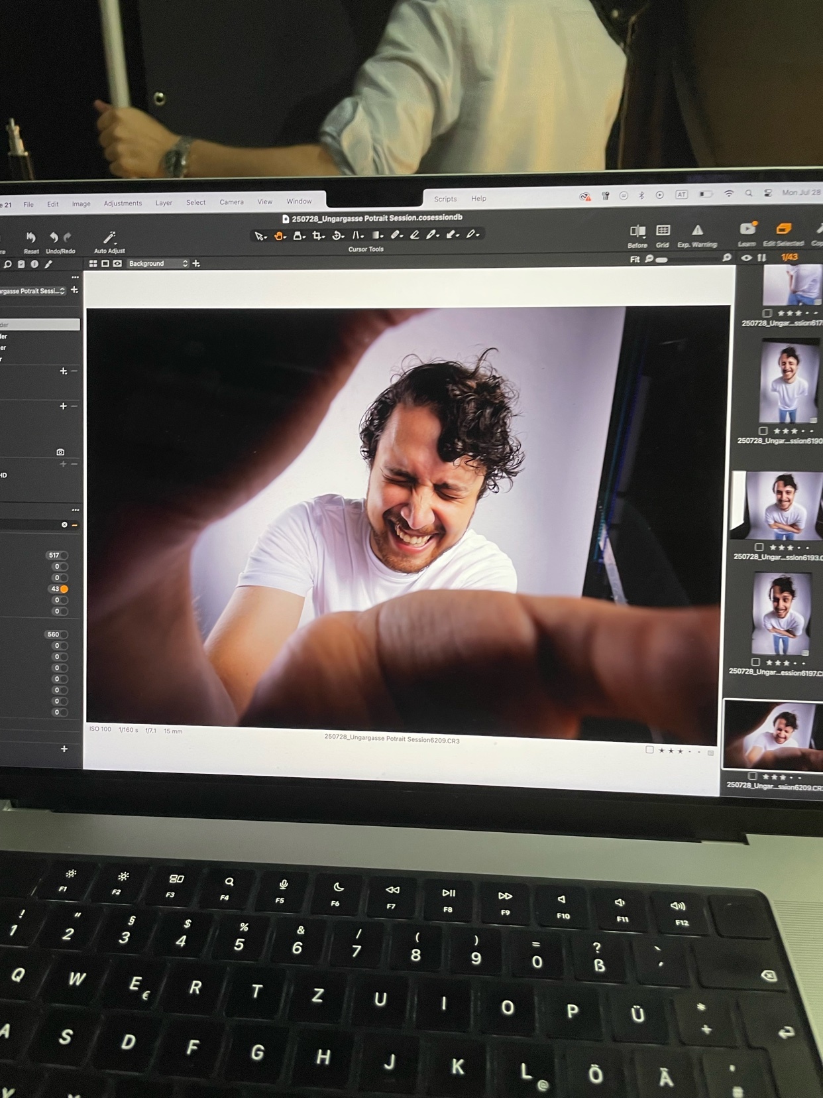The height and width of the screenshot is (1098, 823).
Task: Tick checkbox under Session6193 thumbnail
Action: pyautogui.click(x=759, y=548)
